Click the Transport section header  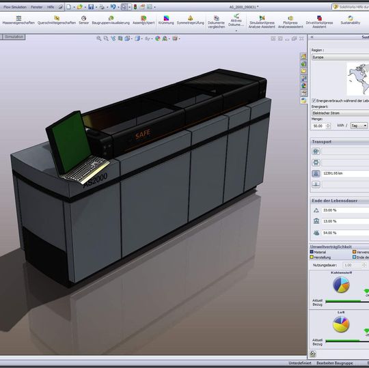coord(340,141)
